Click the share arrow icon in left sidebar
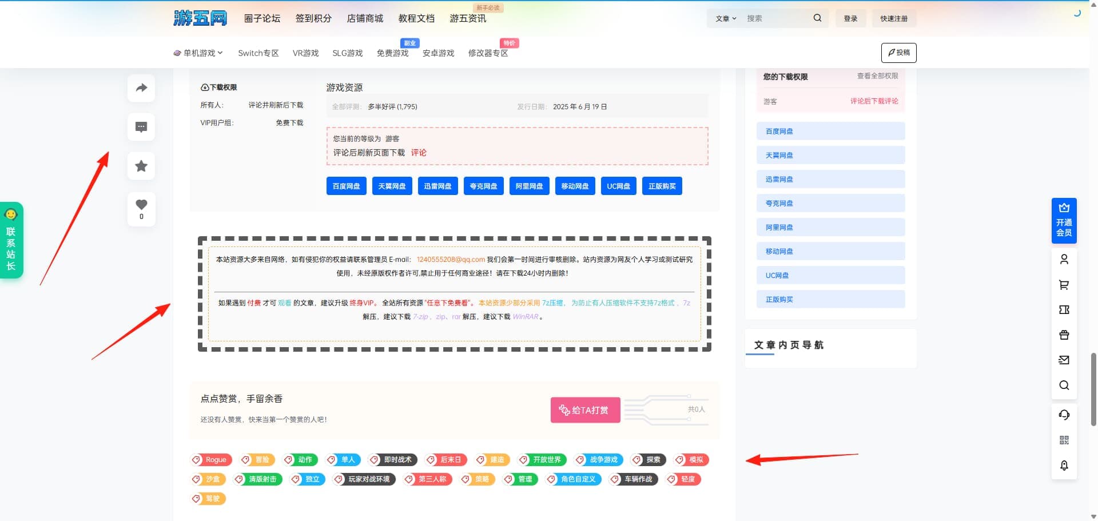Image resolution: width=1098 pixels, height=521 pixels. click(x=141, y=88)
